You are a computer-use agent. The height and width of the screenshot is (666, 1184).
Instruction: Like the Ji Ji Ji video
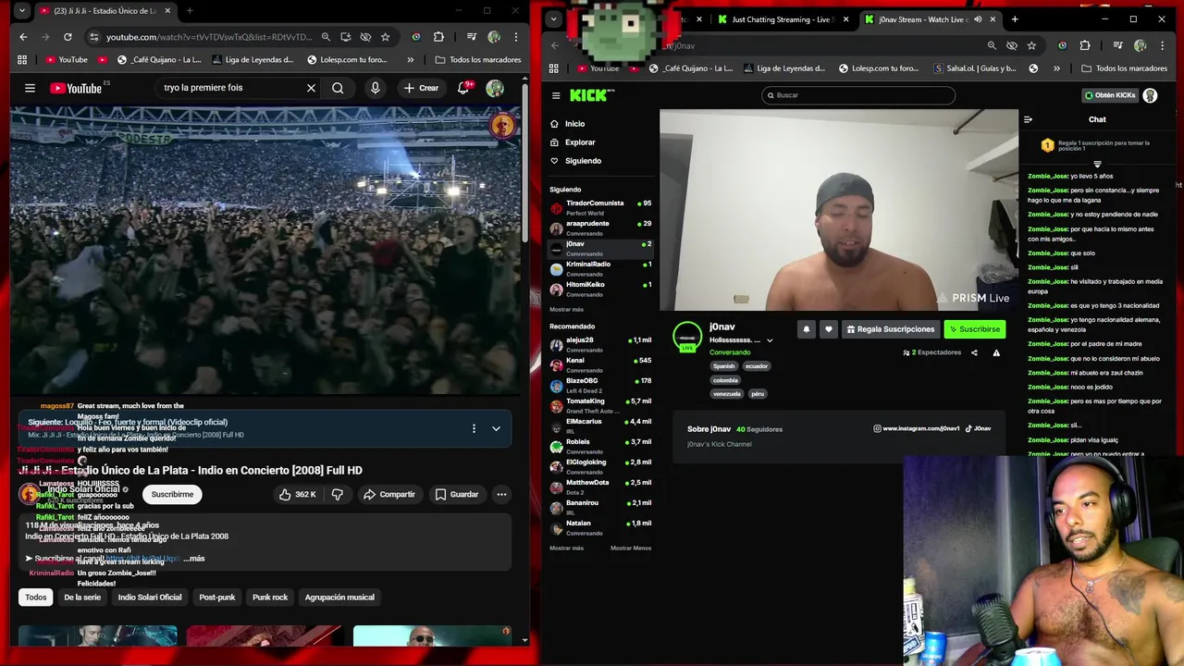[299, 494]
